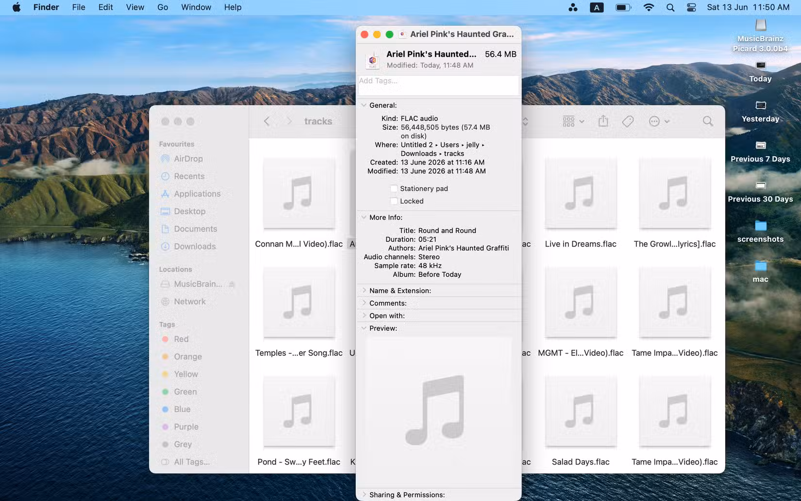This screenshot has height=501, width=801.
Task: Expand the Sharing & Permissions section
Action: 364,495
